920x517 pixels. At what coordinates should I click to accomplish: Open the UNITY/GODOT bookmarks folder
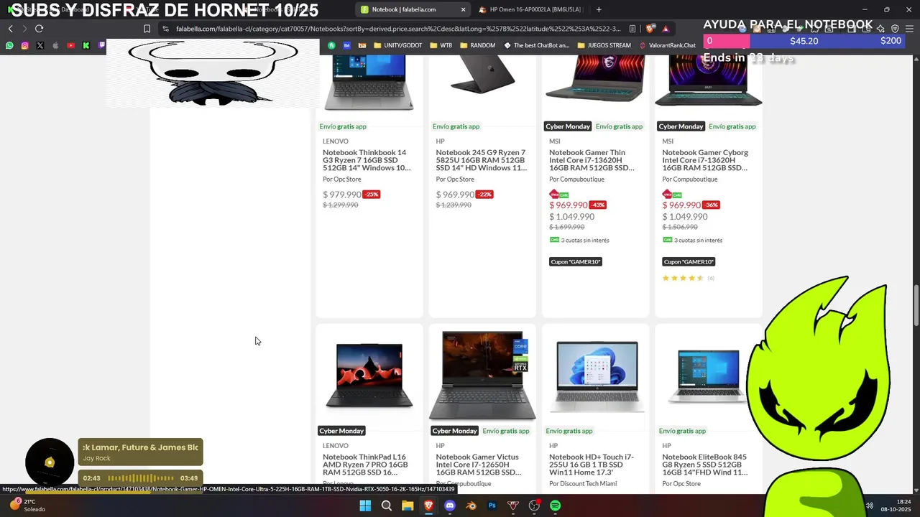click(398, 45)
